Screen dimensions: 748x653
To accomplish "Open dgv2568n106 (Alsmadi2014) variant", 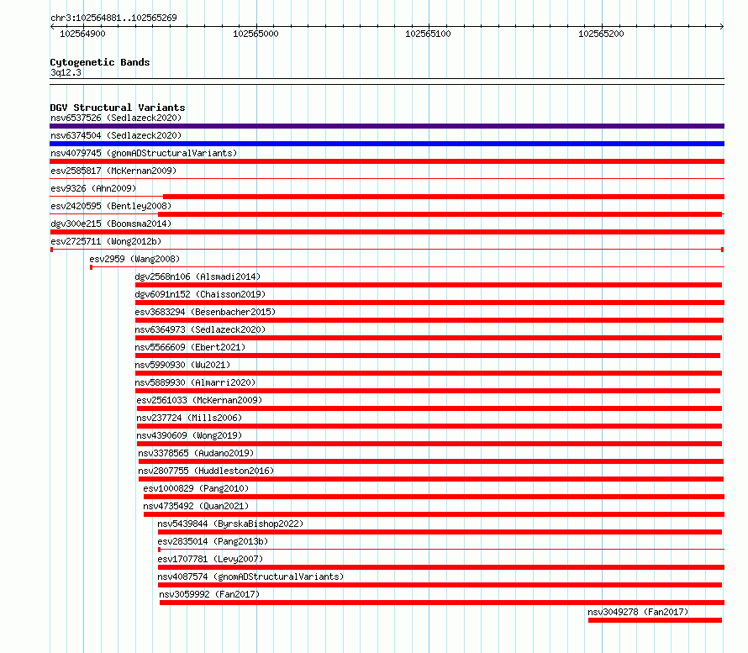I will pos(198,276).
